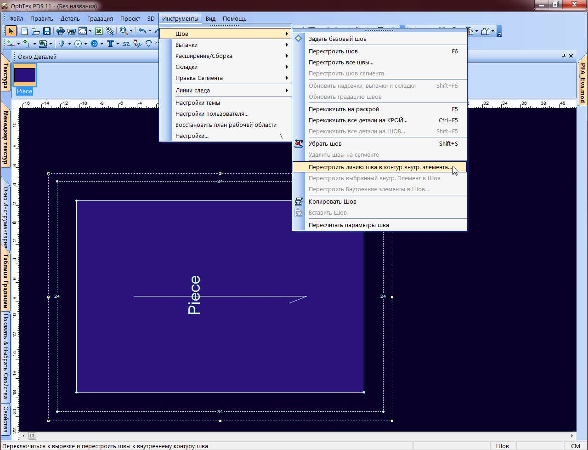Choose Убрать шов menu entry
The height and width of the screenshot is (450, 588).
[325, 144]
